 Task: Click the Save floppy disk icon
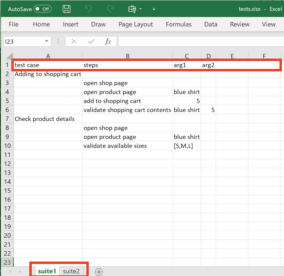[67, 9]
